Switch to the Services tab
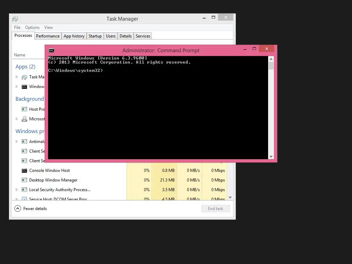352x264 pixels. [143, 36]
